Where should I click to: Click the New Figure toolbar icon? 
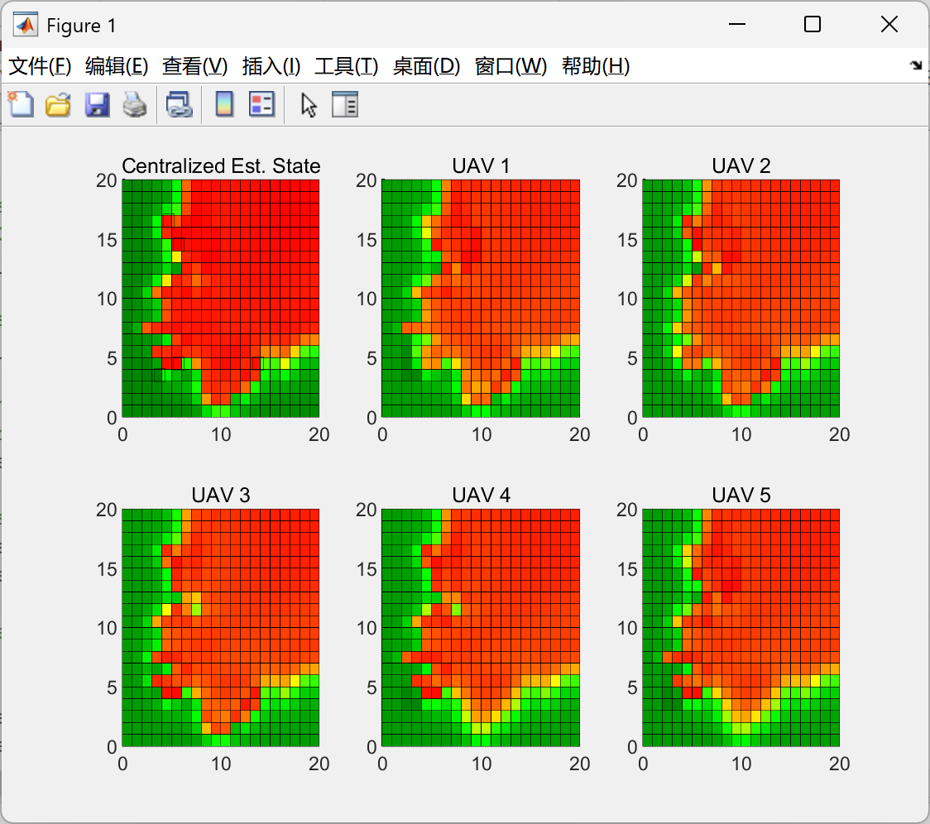(22, 105)
